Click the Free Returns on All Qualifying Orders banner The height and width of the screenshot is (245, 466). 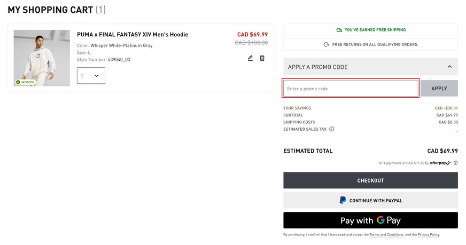tap(370, 44)
